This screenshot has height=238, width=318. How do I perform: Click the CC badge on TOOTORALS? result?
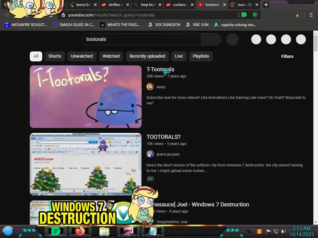point(150,179)
